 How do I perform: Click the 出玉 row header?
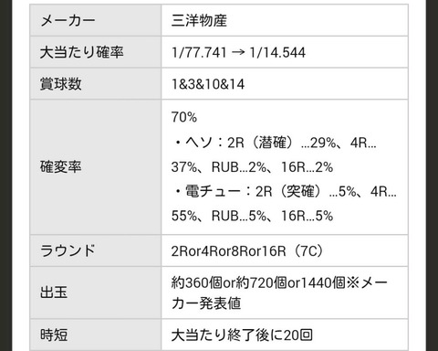(x=96, y=292)
